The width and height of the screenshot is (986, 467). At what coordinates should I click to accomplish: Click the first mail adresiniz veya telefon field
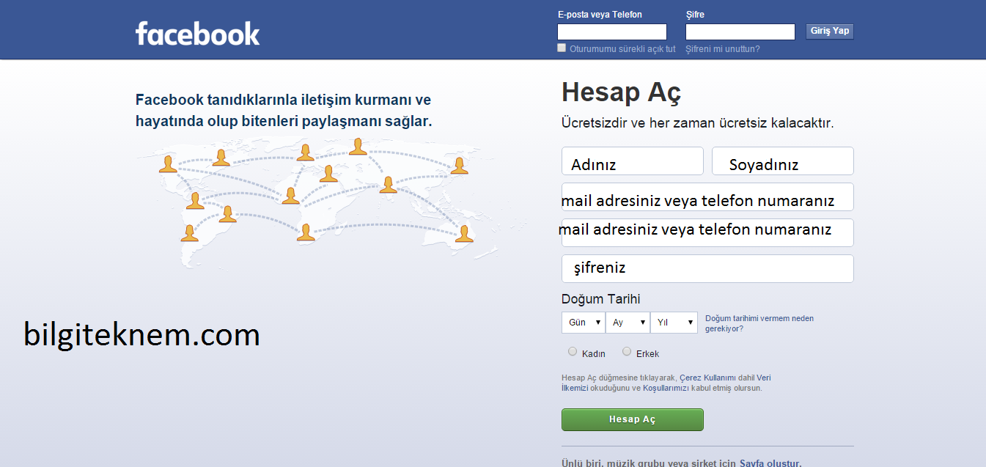coord(707,197)
